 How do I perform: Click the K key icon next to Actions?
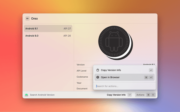coord(153,95)
